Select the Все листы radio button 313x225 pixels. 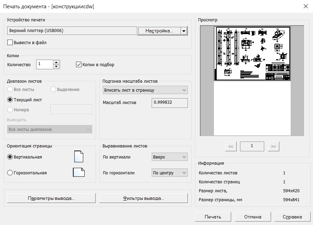10,89
